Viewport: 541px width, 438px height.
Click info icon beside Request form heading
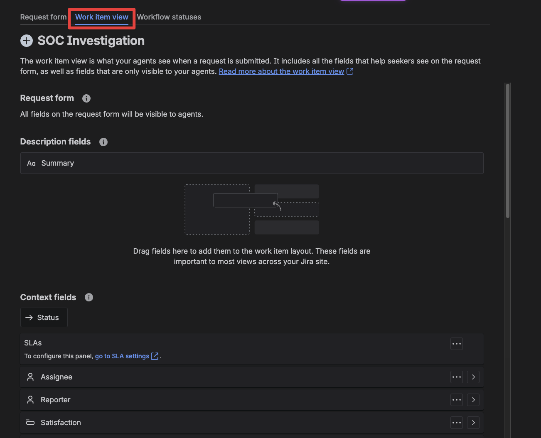coord(86,98)
